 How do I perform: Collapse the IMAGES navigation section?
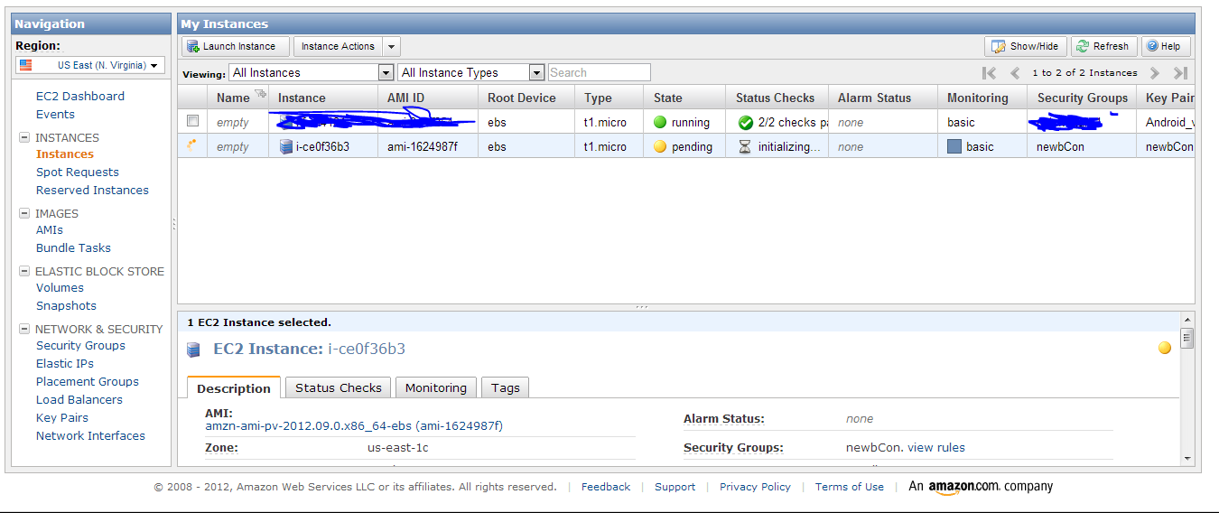click(x=24, y=213)
